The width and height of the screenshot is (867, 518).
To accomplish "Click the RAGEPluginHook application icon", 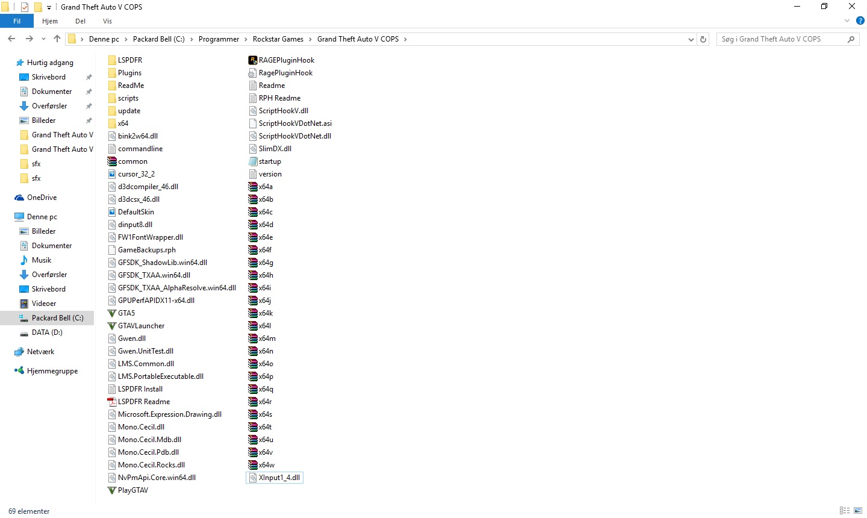I will click(x=253, y=60).
